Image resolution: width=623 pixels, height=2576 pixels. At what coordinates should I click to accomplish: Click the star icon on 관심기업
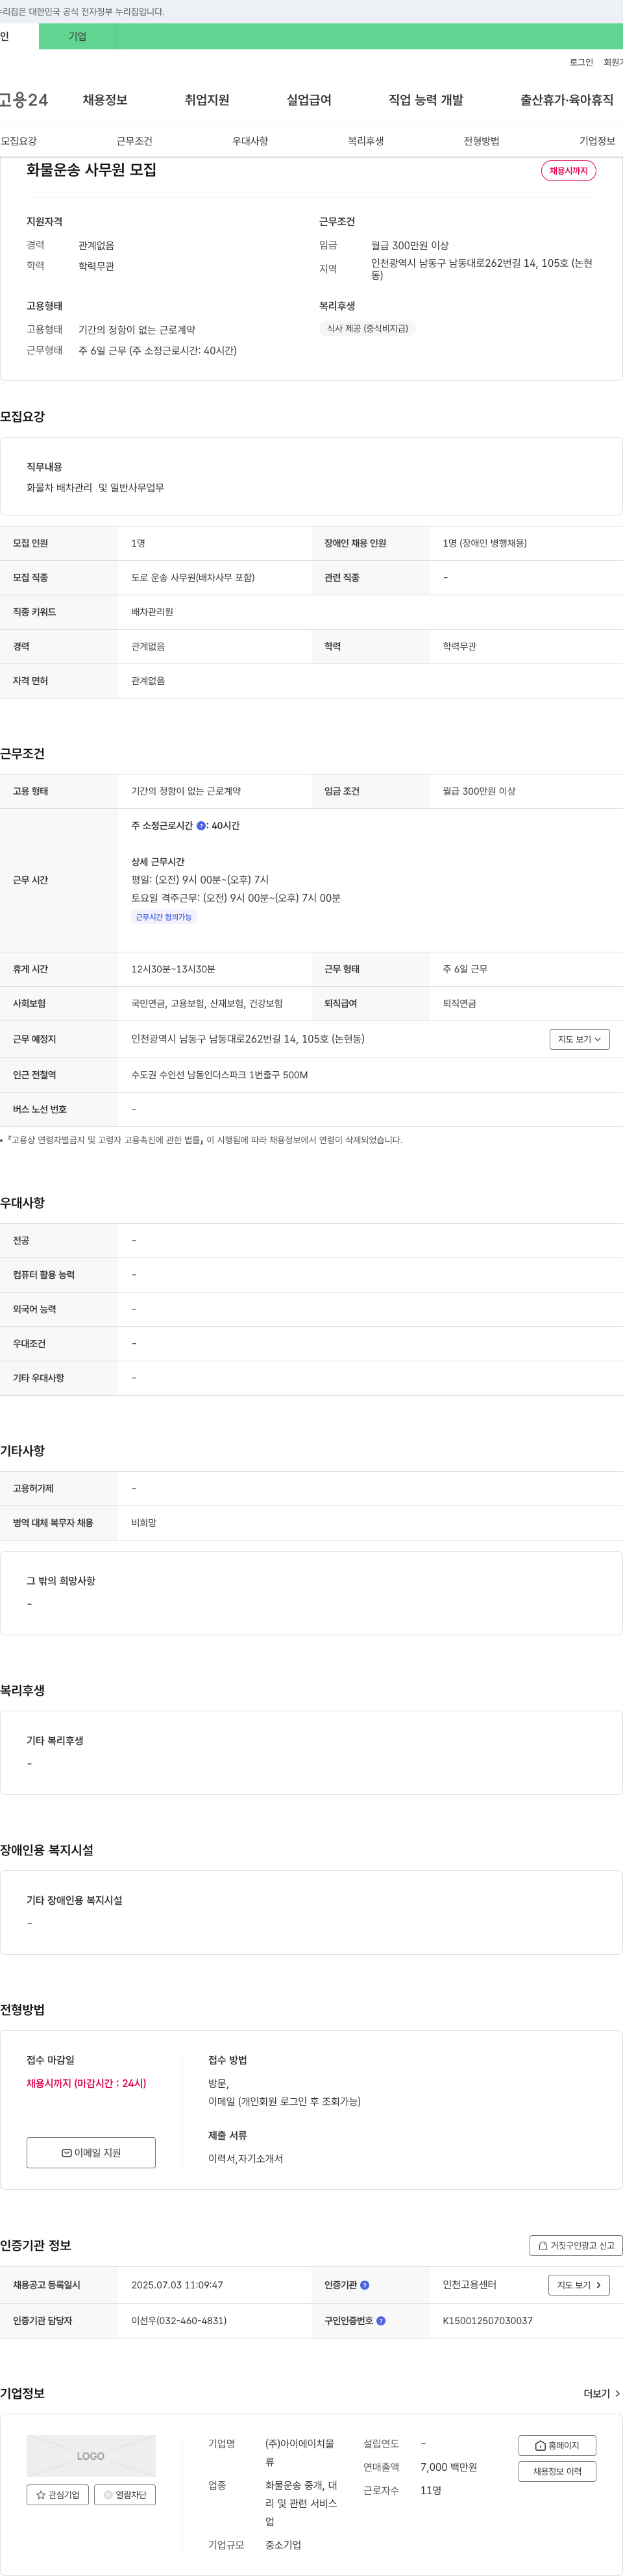coord(41,2495)
